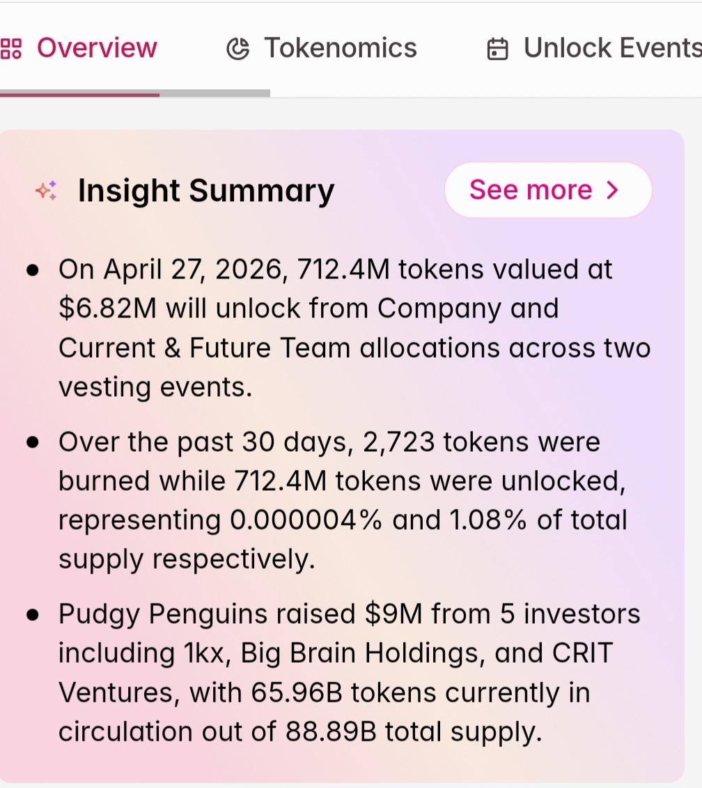The height and width of the screenshot is (788, 702).
Task: Open the Tokenomics tab
Action: 340,48
